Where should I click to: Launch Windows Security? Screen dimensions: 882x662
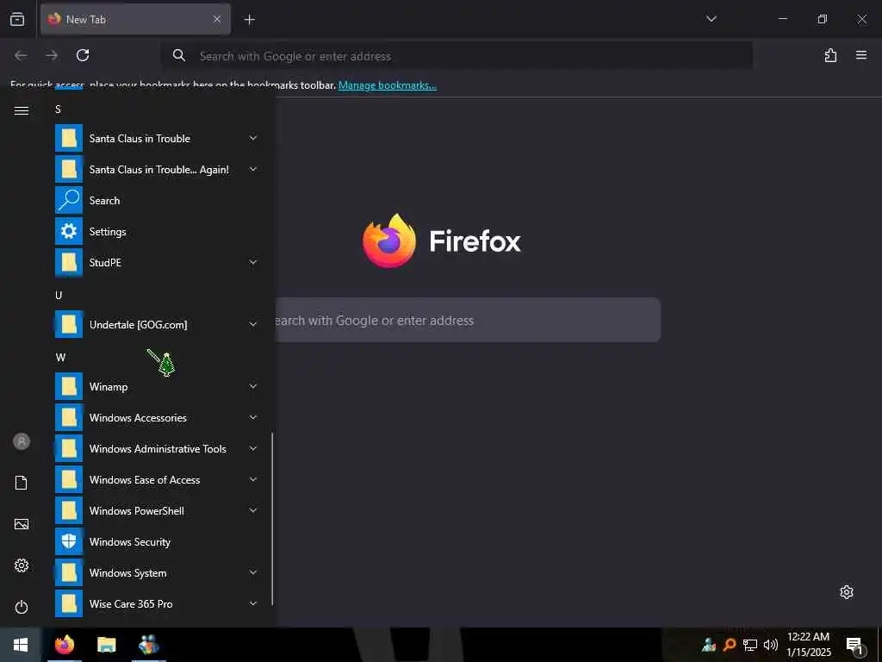pos(157,541)
